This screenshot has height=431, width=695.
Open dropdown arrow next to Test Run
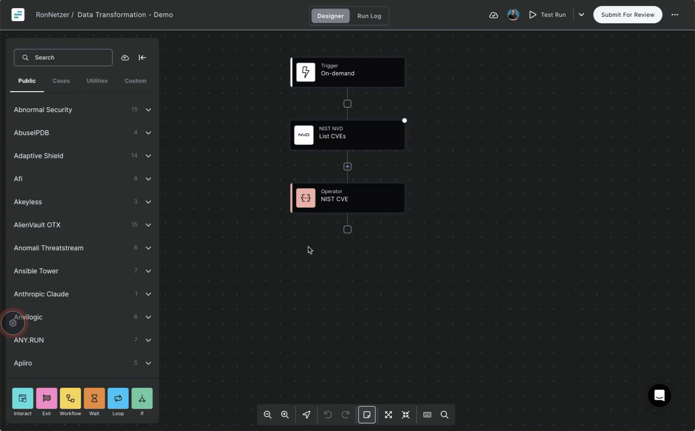[581, 15]
